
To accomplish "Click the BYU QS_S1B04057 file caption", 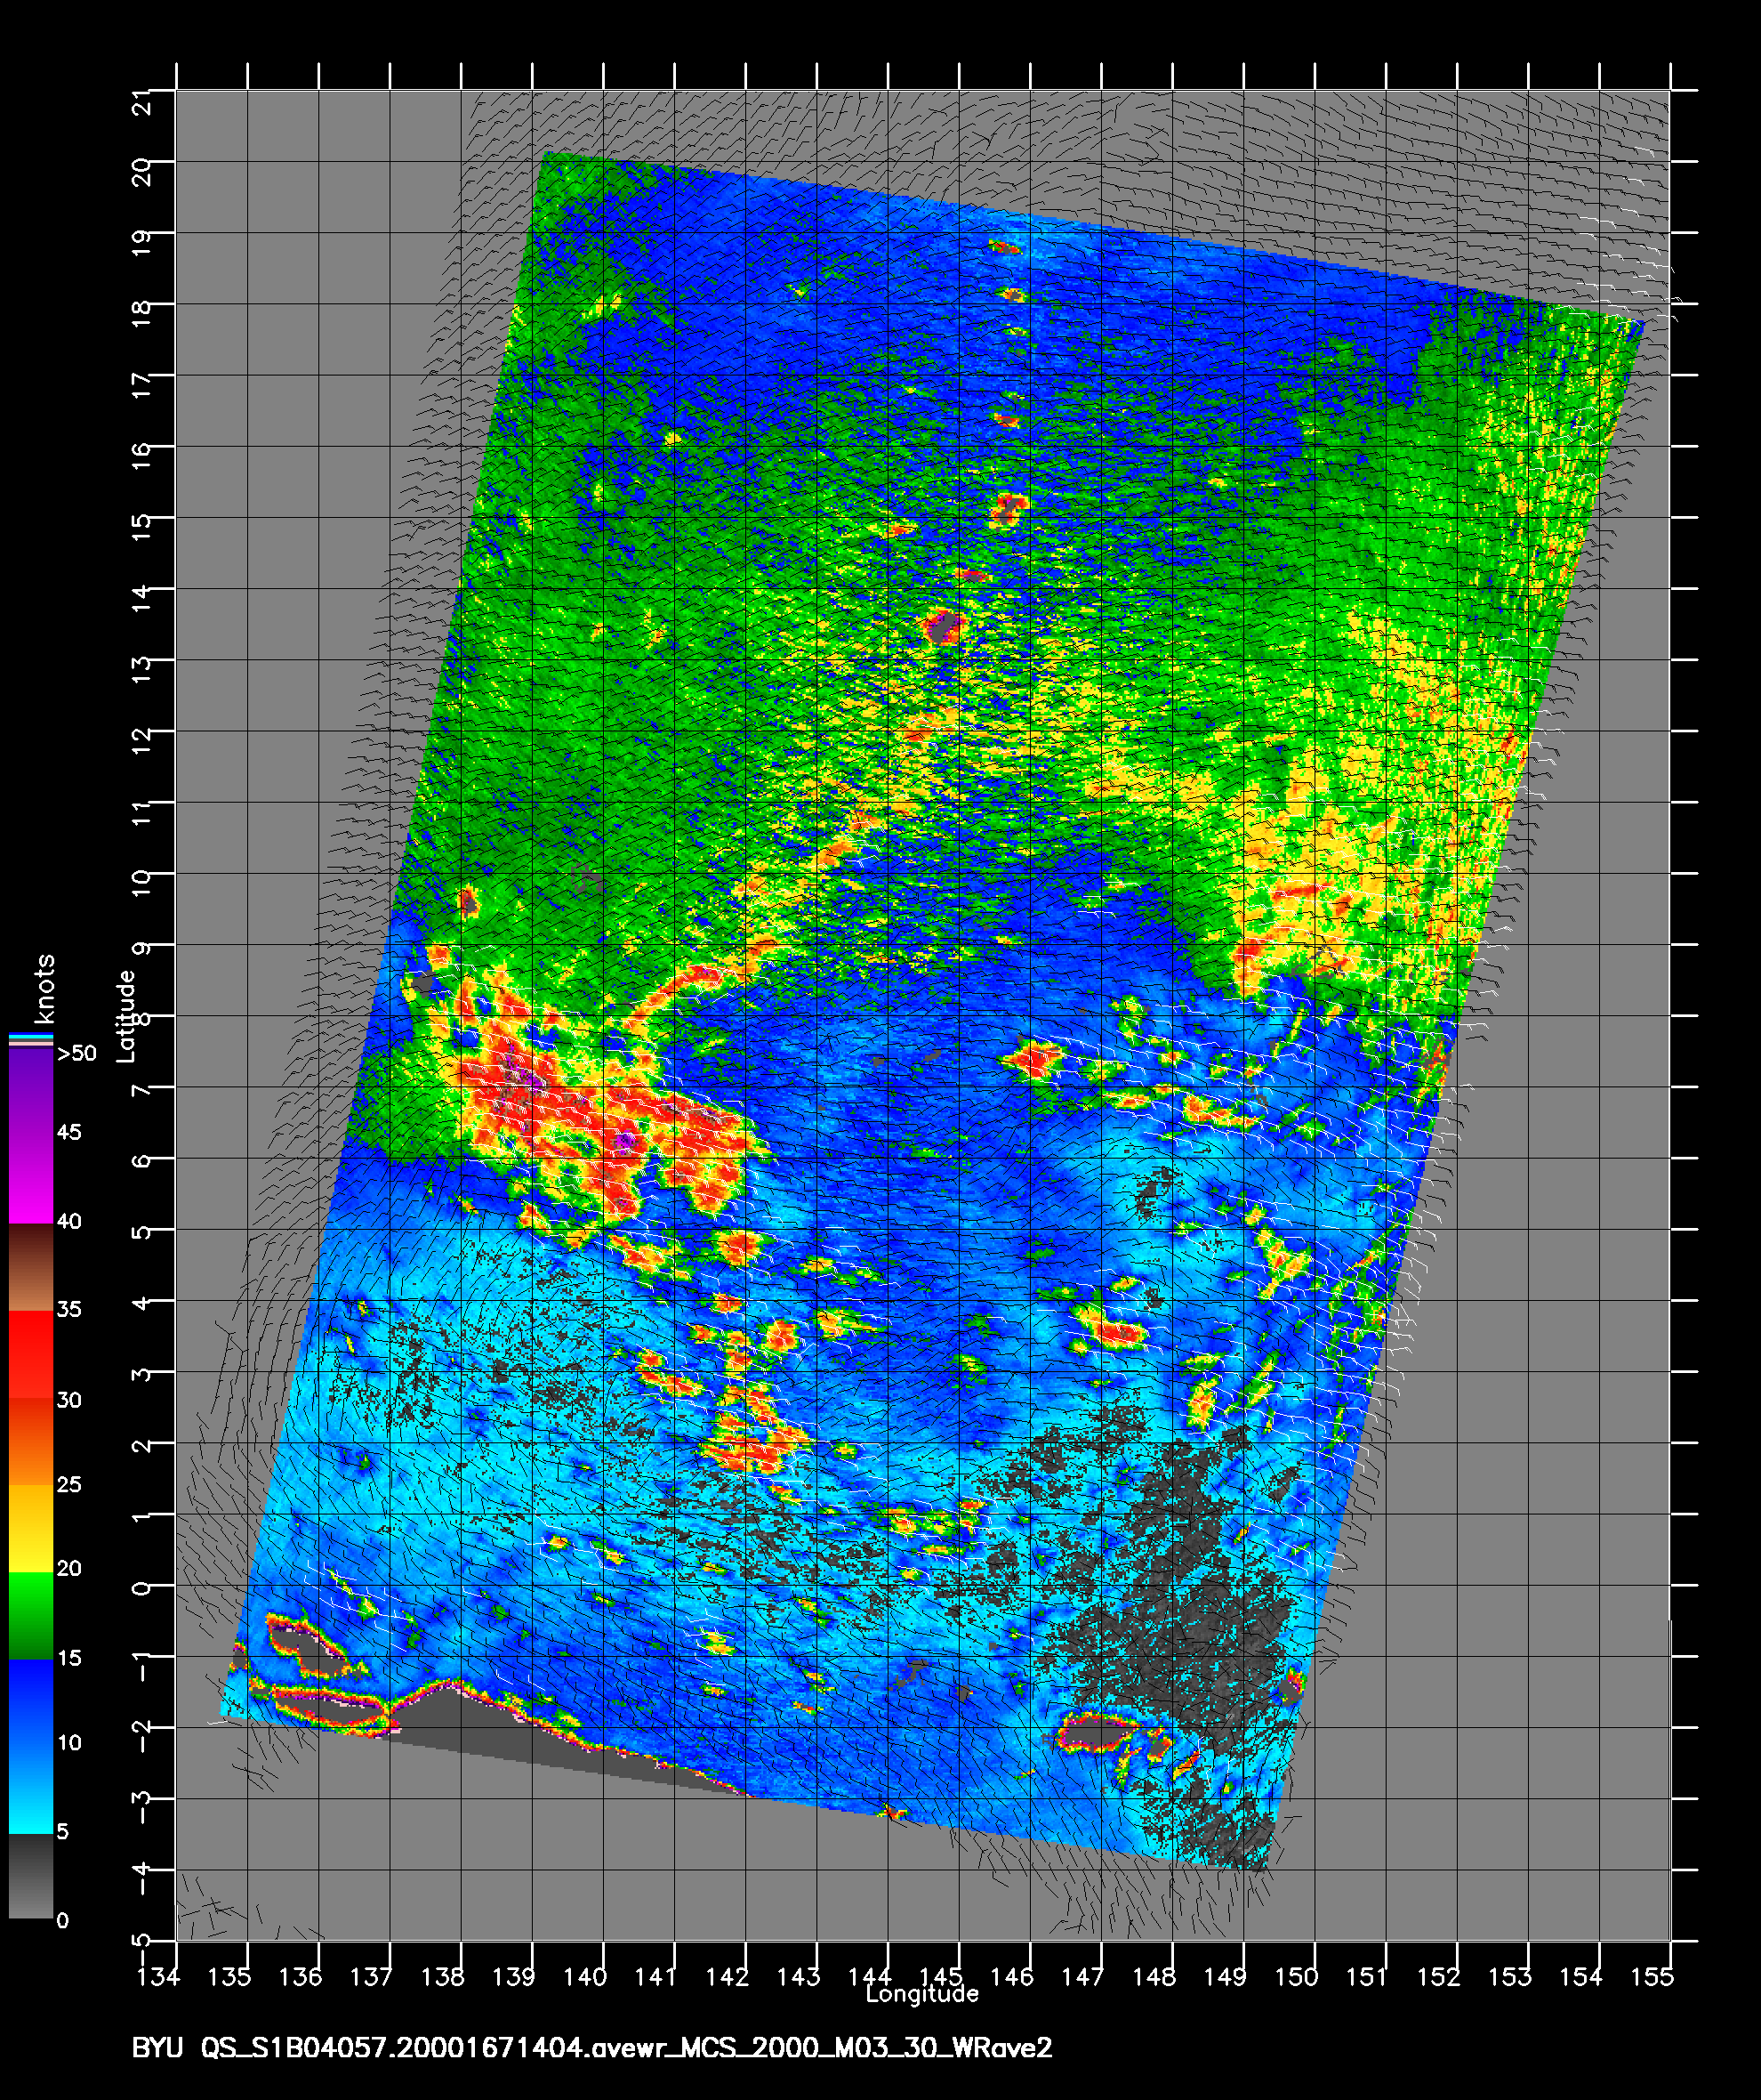I will tap(591, 2049).
